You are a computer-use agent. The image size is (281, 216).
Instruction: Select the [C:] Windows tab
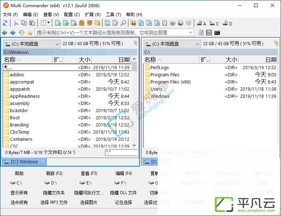coord(24,162)
